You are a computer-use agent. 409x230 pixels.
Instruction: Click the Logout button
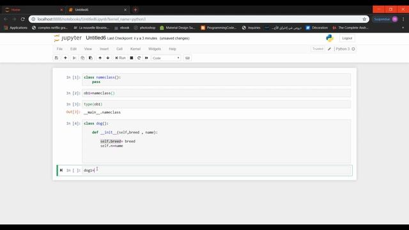pyautogui.click(x=347, y=38)
